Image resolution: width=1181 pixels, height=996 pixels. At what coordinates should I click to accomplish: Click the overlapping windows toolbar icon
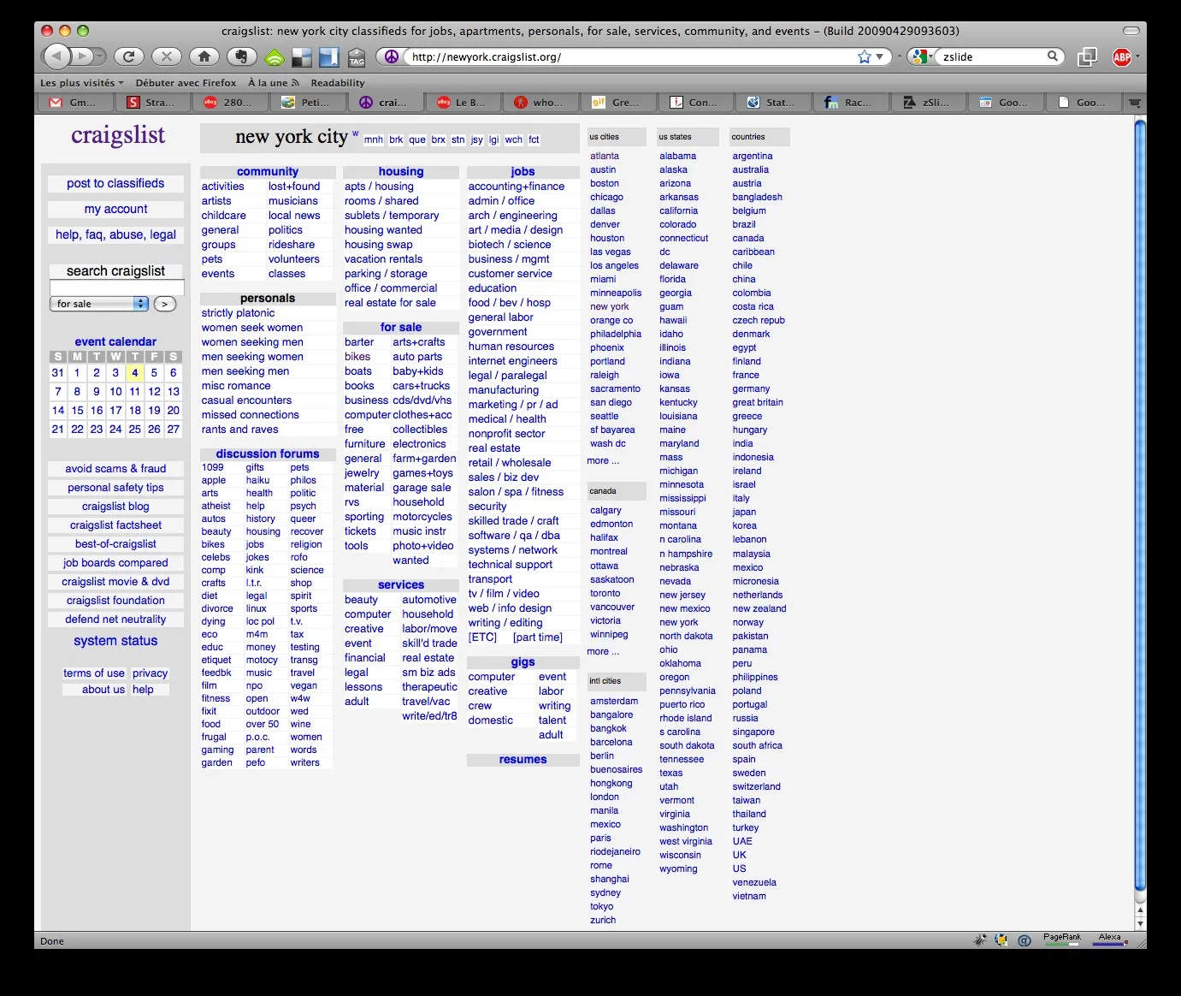coord(1087,57)
